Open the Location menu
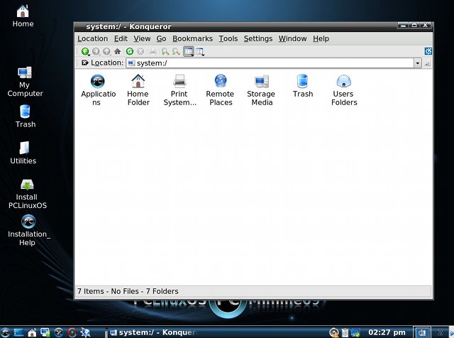Viewport: 454px width, 338px height. [92, 38]
